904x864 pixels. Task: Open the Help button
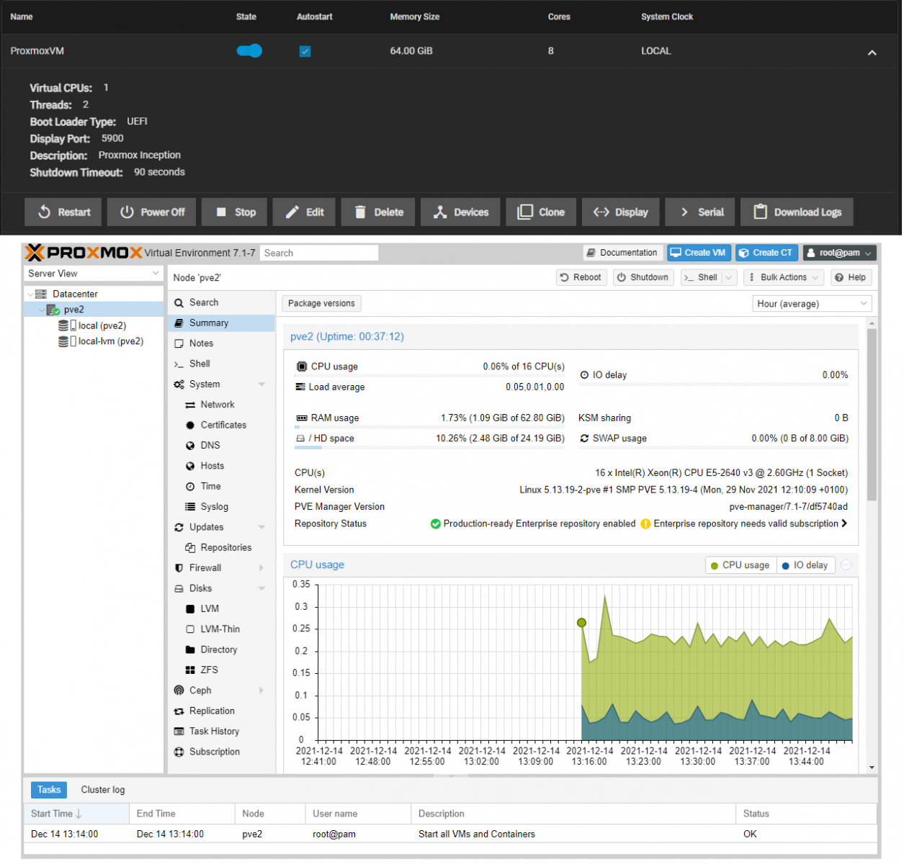851,278
